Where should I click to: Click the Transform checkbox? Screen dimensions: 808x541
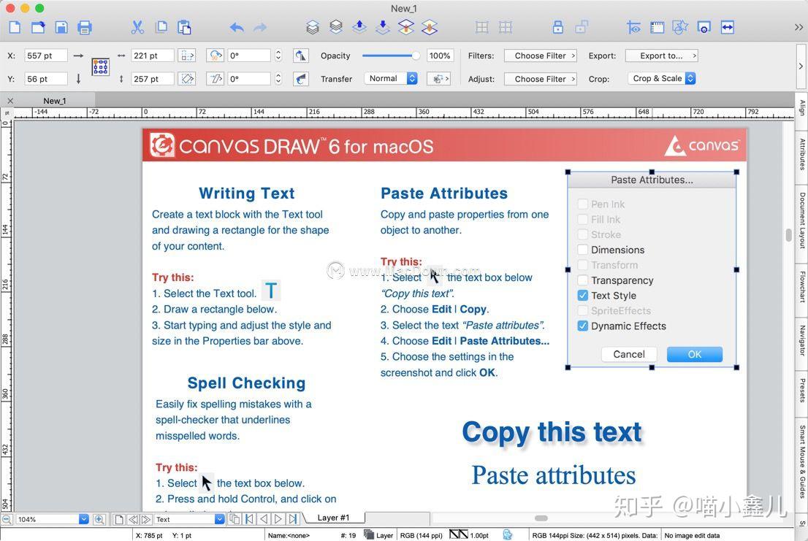tap(583, 265)
